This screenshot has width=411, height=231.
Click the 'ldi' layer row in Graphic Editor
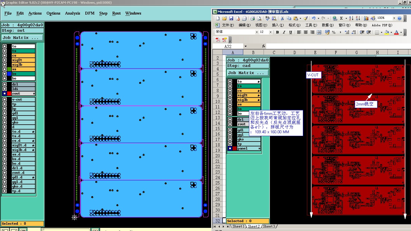(x=23, y=89)
